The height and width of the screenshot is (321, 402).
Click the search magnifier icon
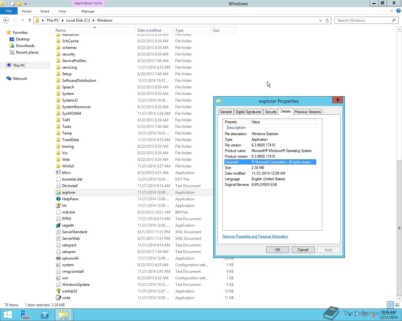[x=394, y=20]
